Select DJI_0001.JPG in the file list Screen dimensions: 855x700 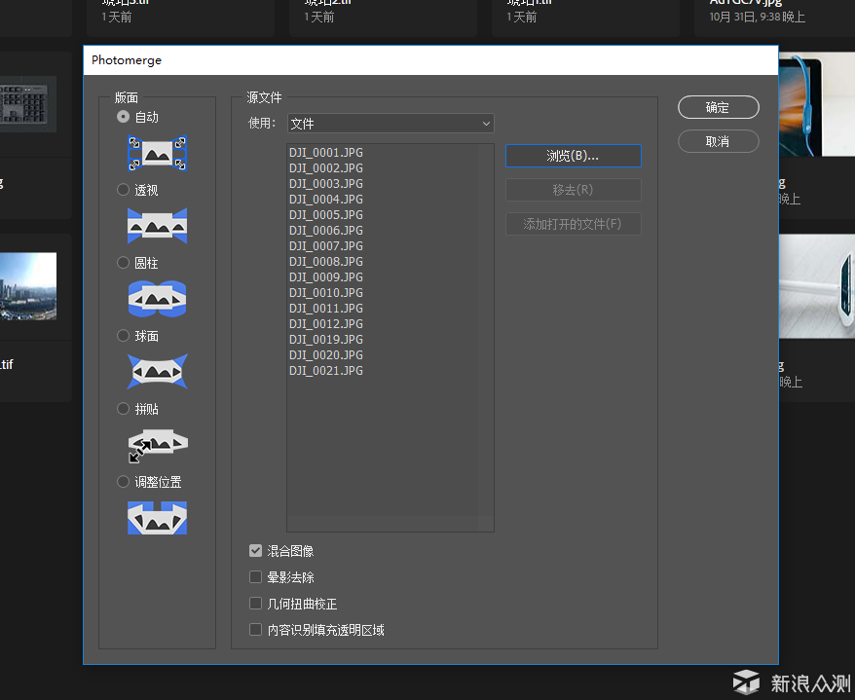pos(325,153)
